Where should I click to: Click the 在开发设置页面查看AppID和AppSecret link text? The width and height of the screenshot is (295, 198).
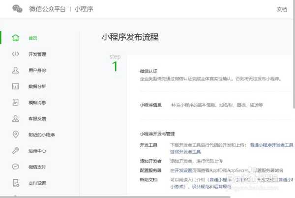(x=209, y=170)
